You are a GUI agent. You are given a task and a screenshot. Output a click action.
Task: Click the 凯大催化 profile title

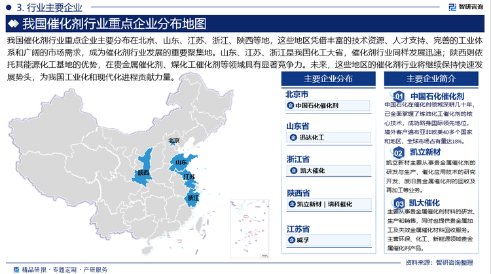[x=424, y=203]
